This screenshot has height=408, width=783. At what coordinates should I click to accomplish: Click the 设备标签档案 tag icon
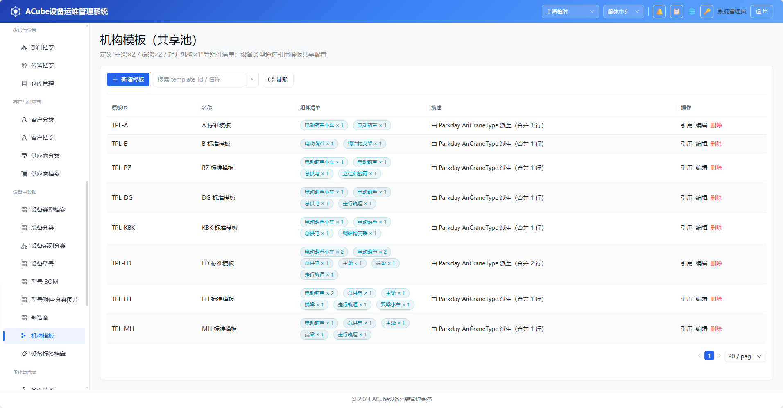(x=24, y=354)
